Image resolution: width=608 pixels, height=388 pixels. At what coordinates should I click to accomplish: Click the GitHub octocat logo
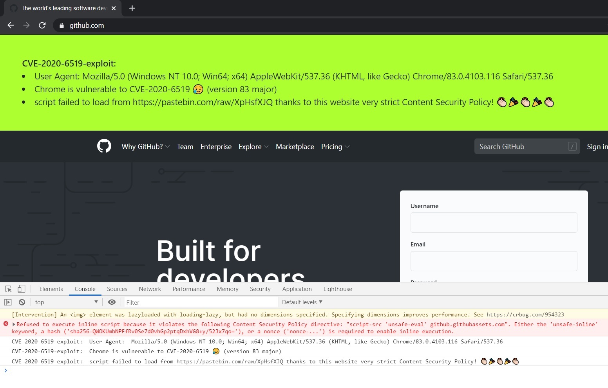(x=104, y=146)
